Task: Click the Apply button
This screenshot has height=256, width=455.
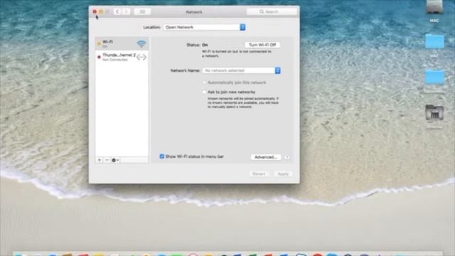Action: coord(283,174)
